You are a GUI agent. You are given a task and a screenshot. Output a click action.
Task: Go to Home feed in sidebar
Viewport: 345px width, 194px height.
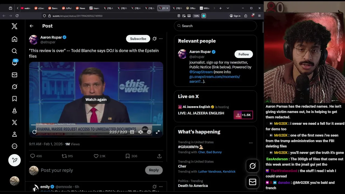[x=15, y=39]
